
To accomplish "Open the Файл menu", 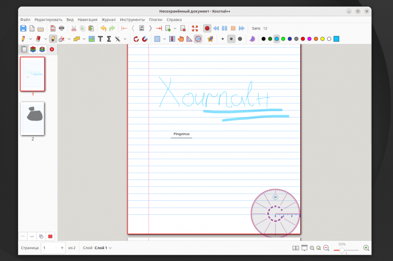I will (25, 20).
